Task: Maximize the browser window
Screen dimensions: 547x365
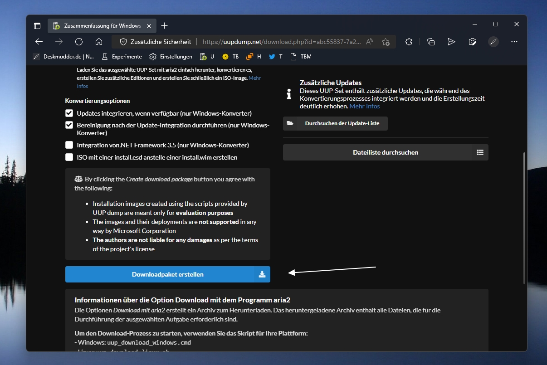Action: [x=496, y=24]
